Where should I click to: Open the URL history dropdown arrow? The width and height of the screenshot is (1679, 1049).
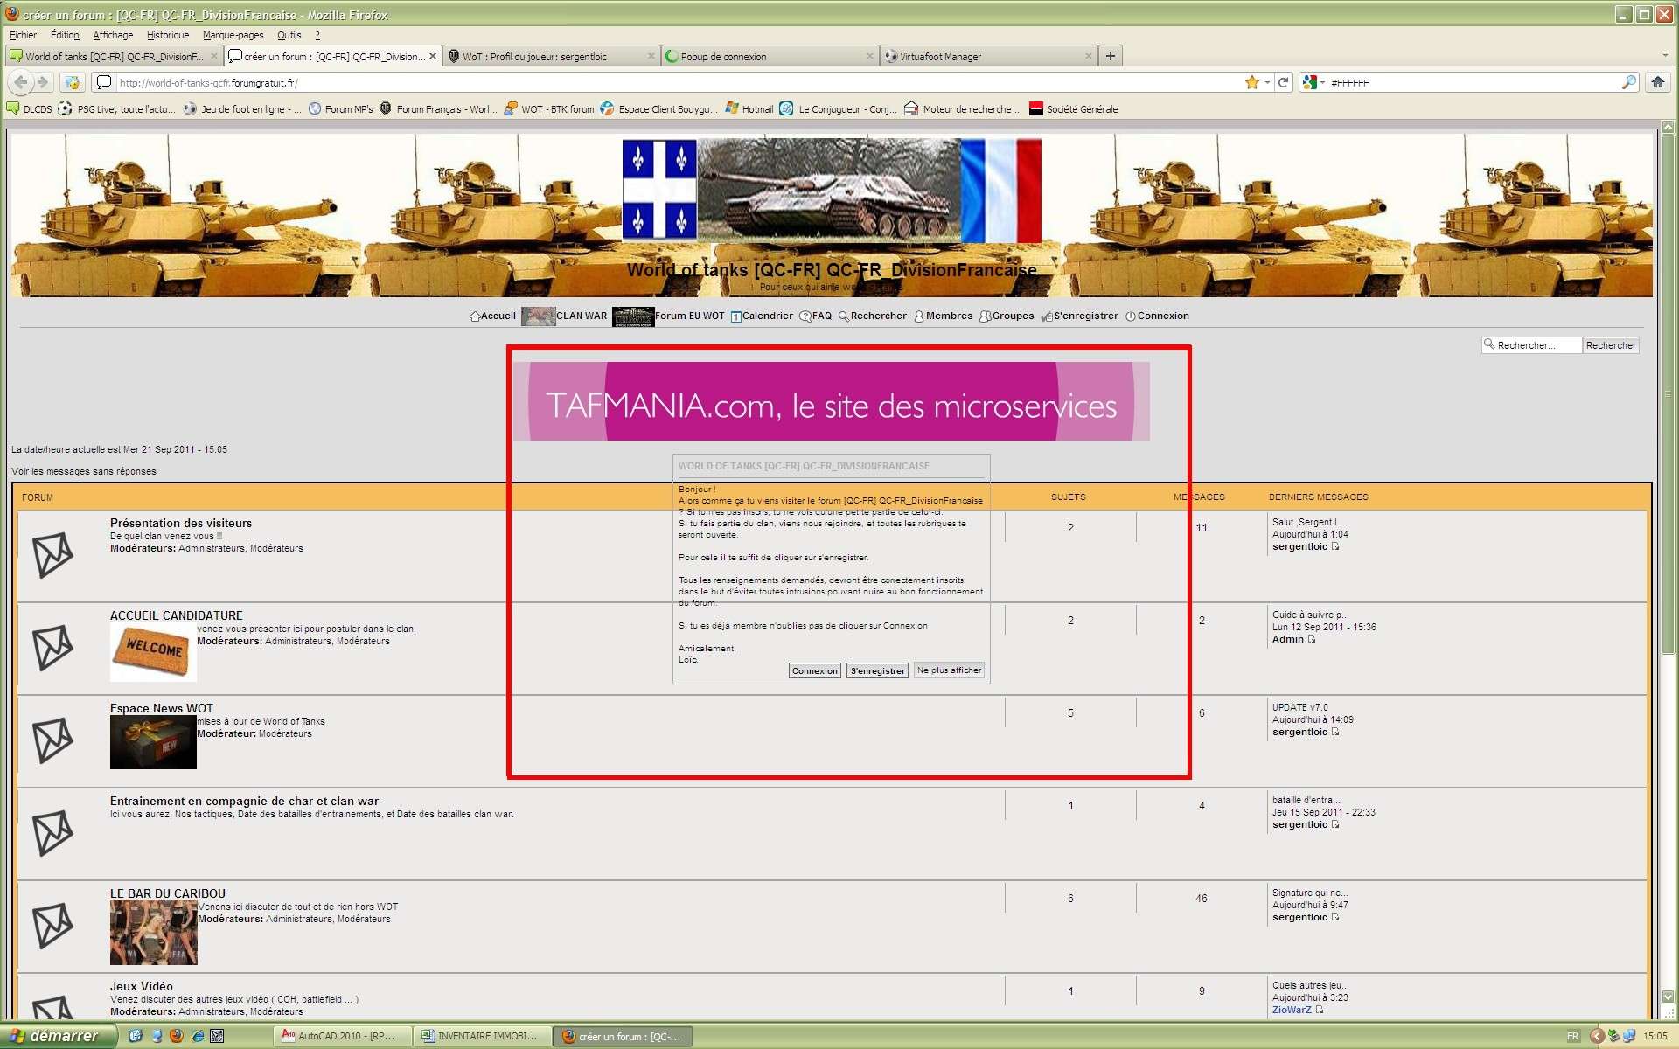pos(1267,82)
